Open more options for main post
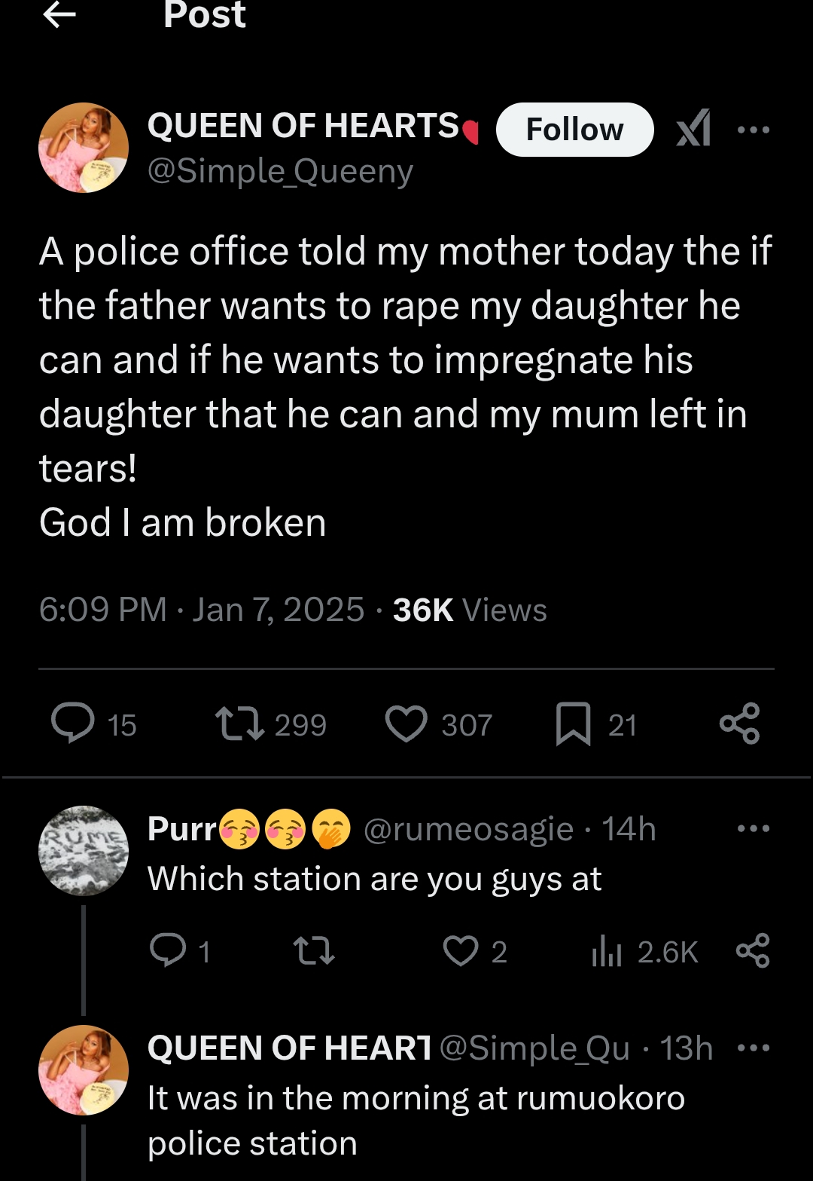This screenshot has width=813, height=1181. coord(754,130)
